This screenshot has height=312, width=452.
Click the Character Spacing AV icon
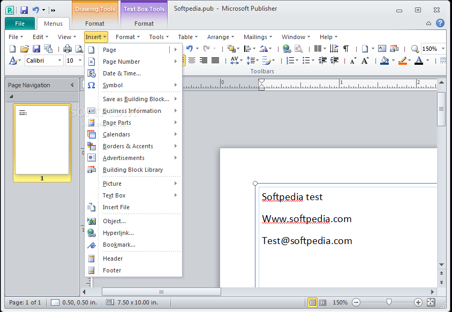235,60
